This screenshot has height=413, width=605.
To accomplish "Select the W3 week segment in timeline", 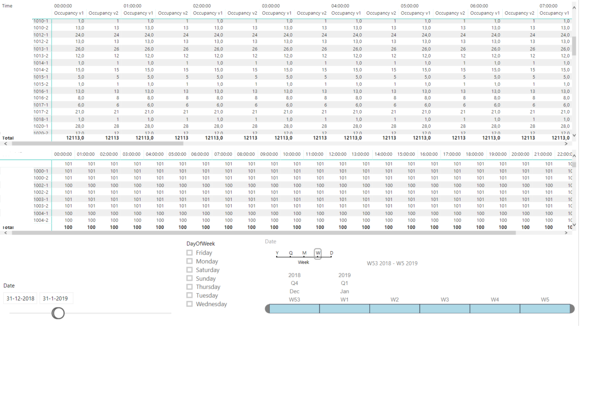I will click(x=445, y=309).
